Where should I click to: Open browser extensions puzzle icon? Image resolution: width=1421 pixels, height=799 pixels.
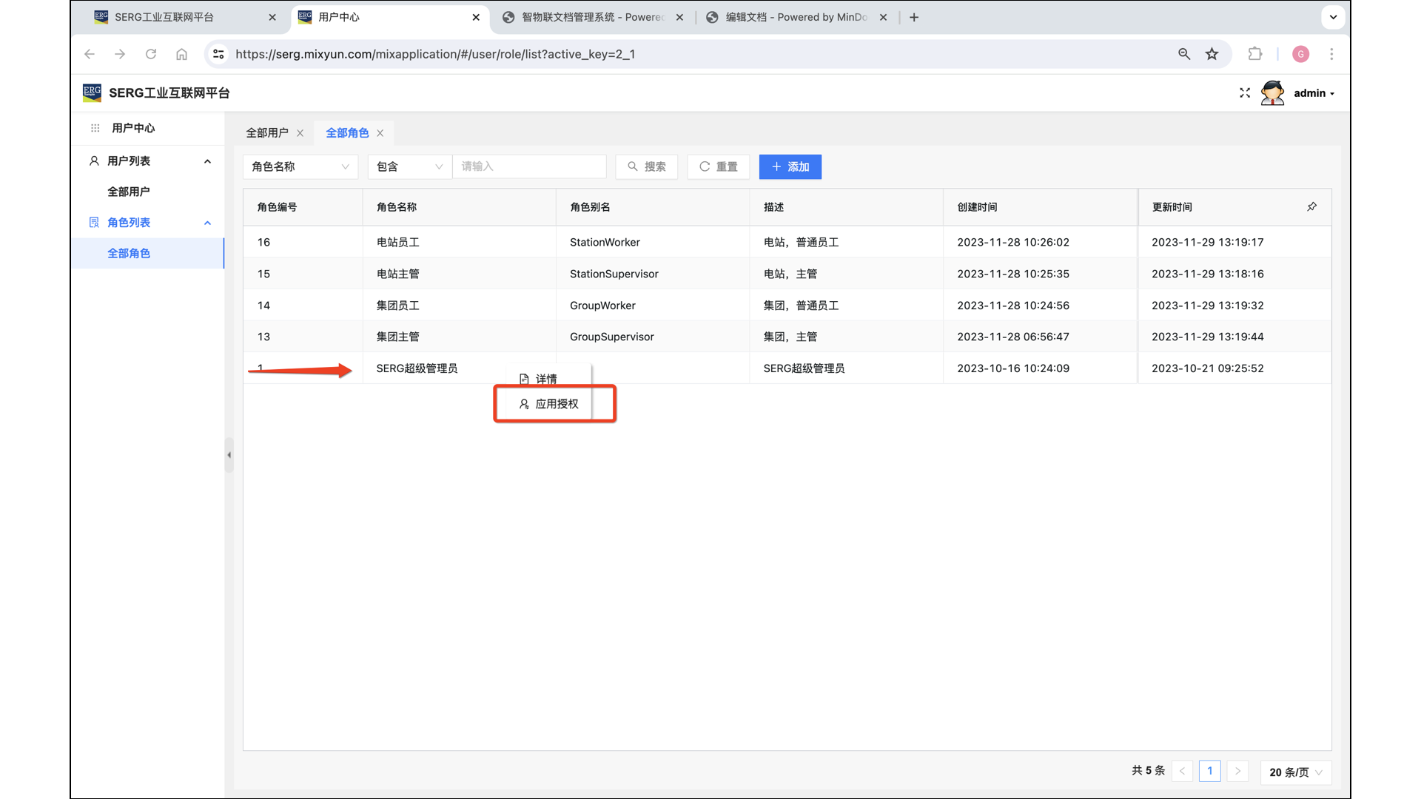(1254, 54)
